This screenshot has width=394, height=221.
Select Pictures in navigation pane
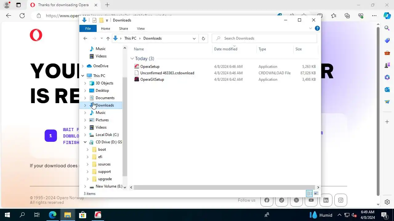pyautogui.click(x=102, y=120)
